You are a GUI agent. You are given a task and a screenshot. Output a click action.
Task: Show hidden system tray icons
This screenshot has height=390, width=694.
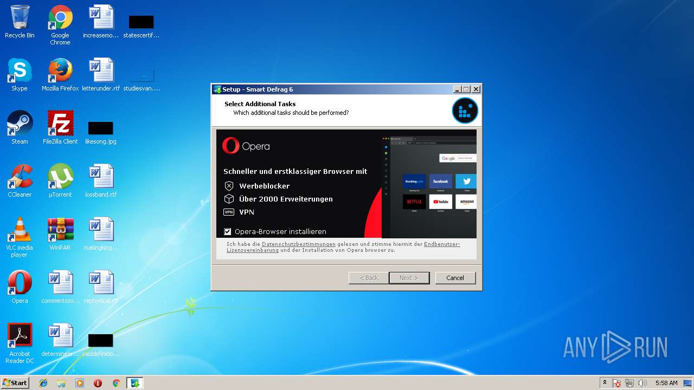[x=605, y=383]
